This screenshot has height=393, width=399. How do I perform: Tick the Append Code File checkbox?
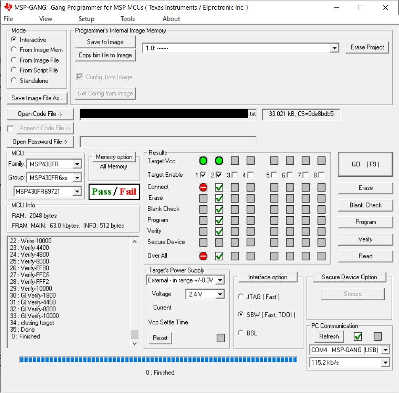(10, 129)
